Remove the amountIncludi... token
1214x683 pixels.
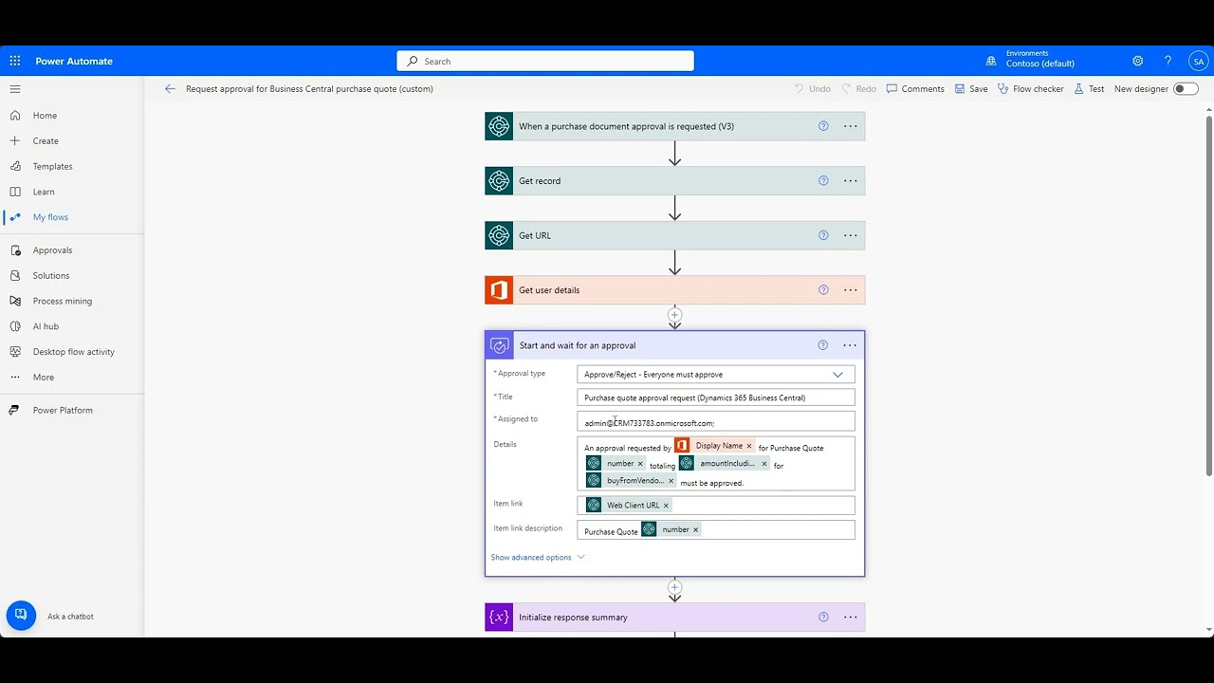[764, 464]
